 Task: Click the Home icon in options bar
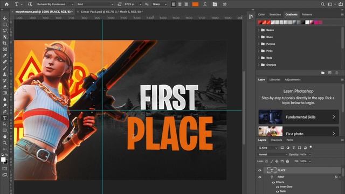[x=6, y=4]
